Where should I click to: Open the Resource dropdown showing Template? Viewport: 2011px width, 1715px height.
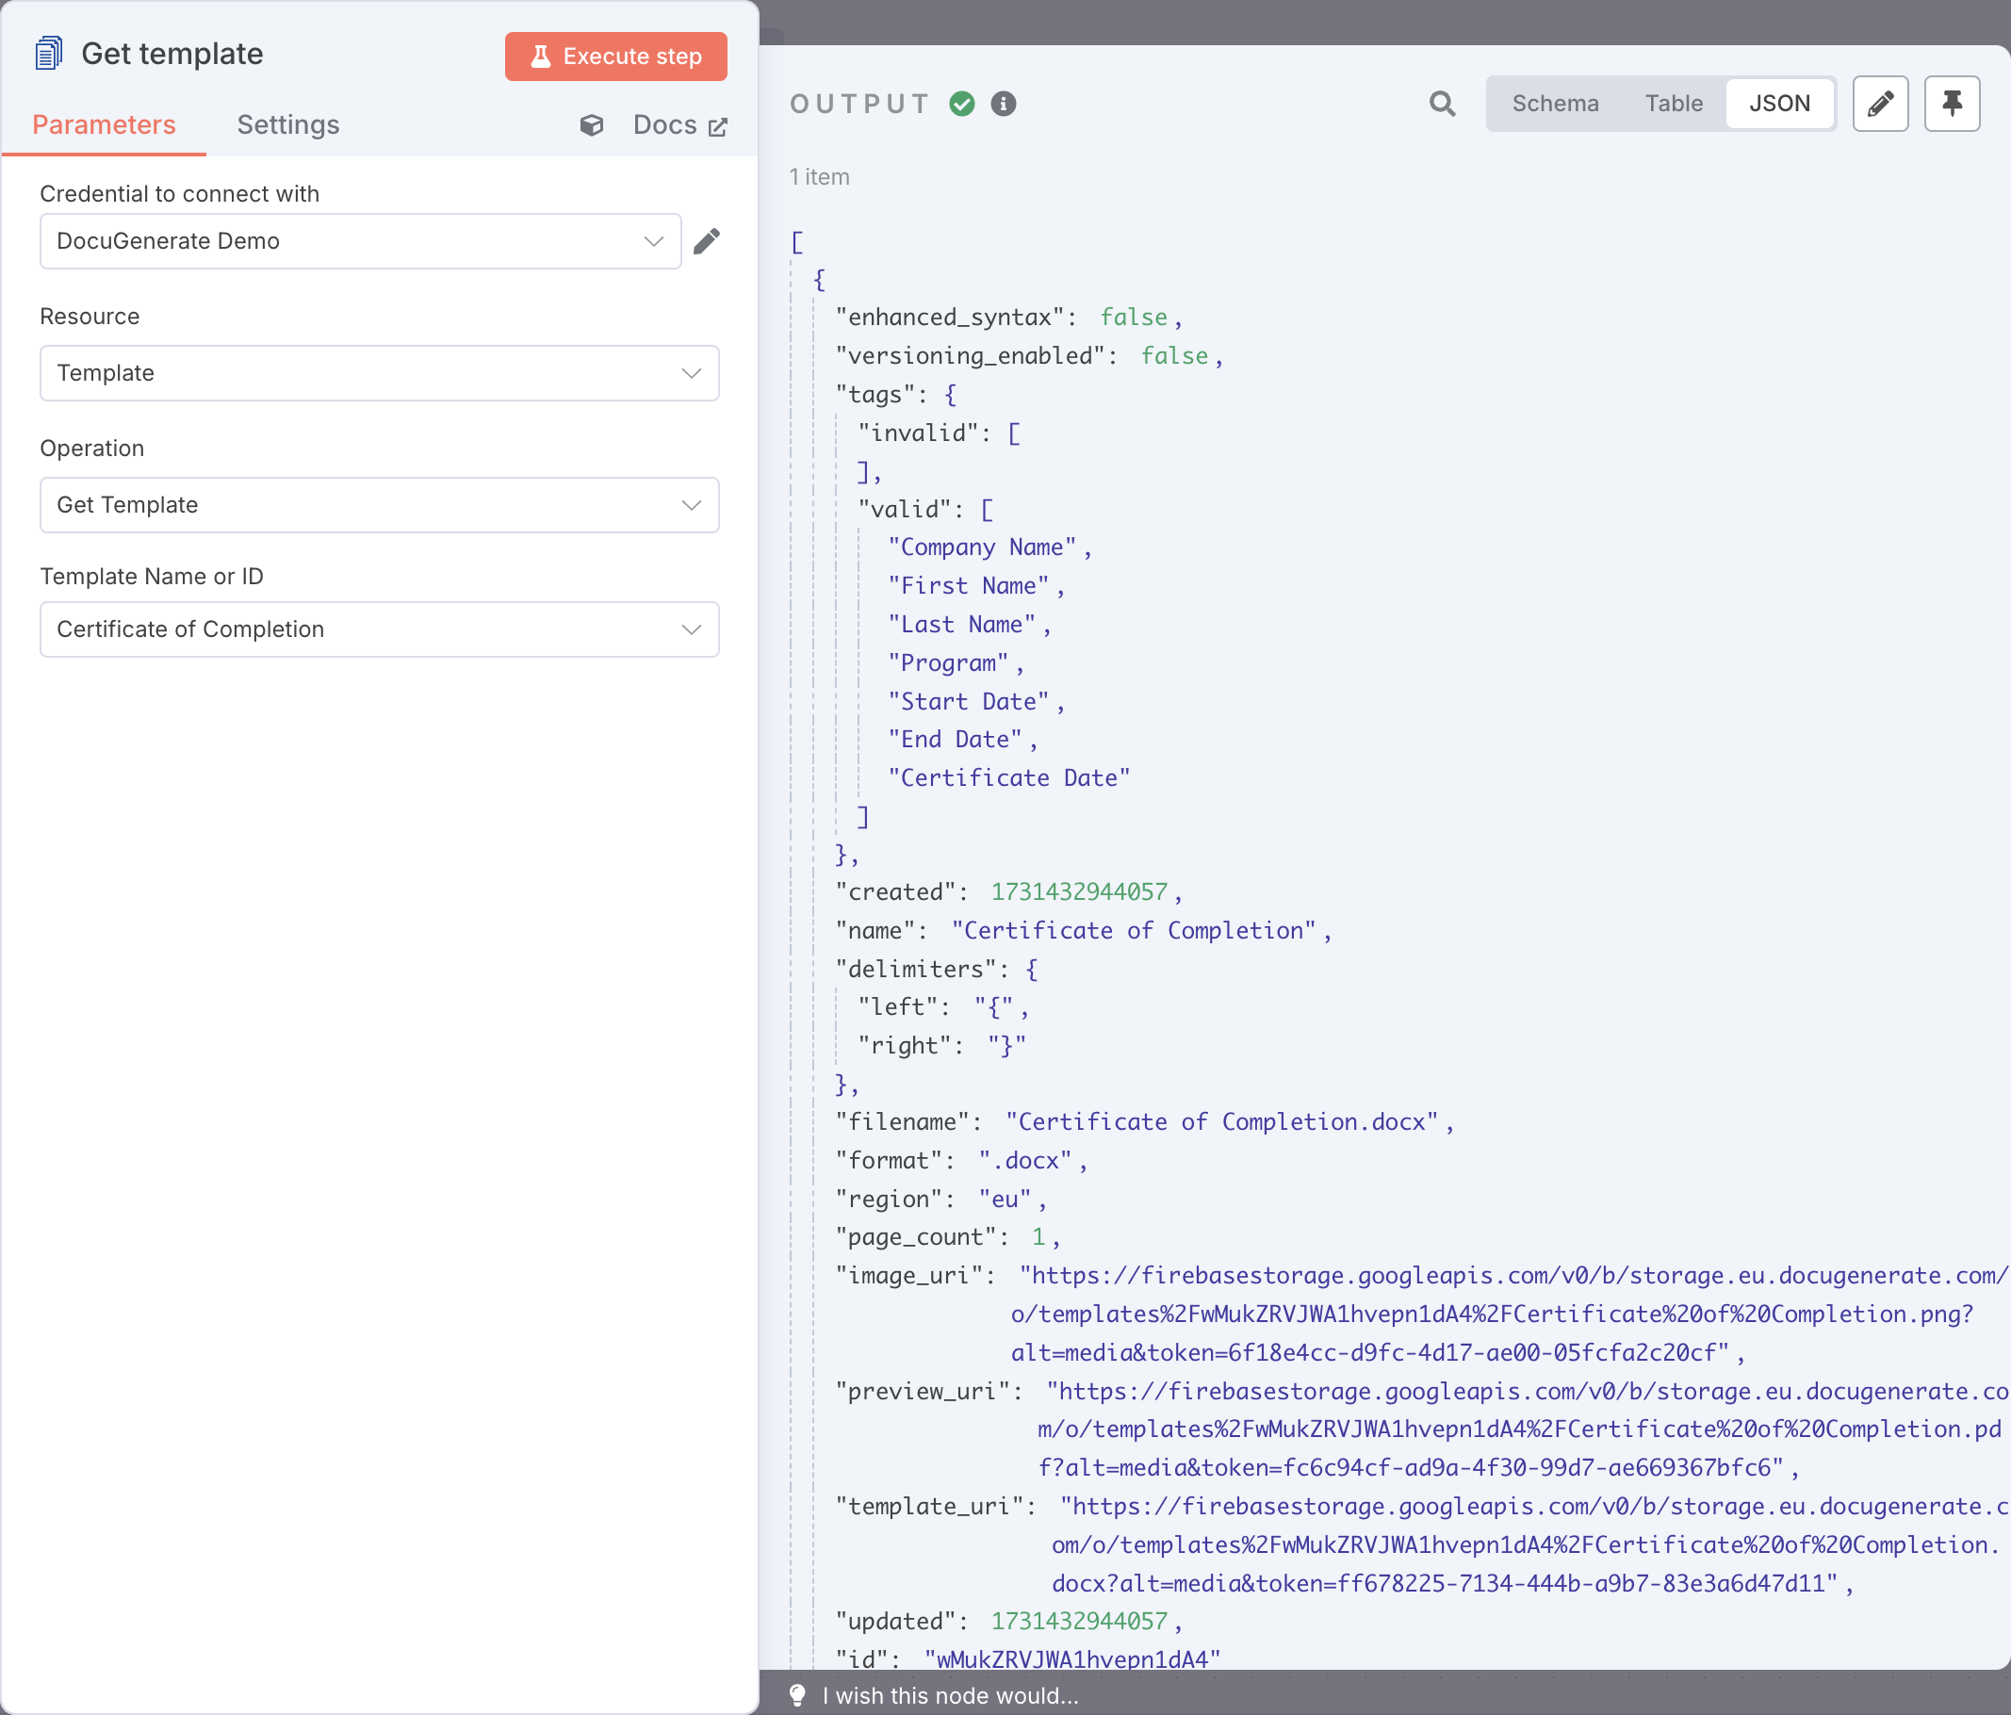(x=380, y=373)
